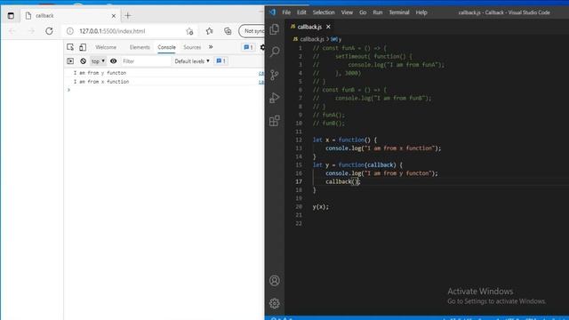Open the Run menu
This screenshot has width=569, height=320.
coord(378,12)
